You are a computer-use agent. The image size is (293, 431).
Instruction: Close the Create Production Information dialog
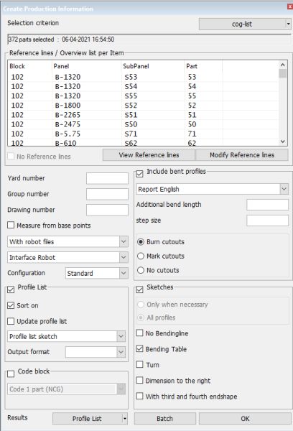pyautogui.click(x=290, y=6)
